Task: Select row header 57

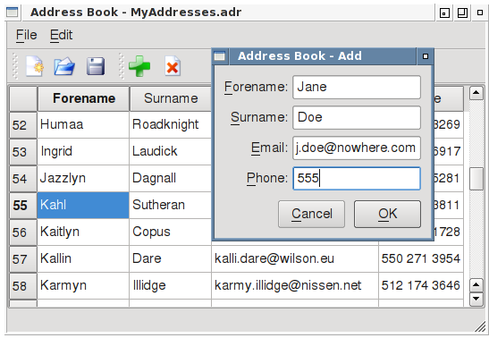Action: [23, 259]
